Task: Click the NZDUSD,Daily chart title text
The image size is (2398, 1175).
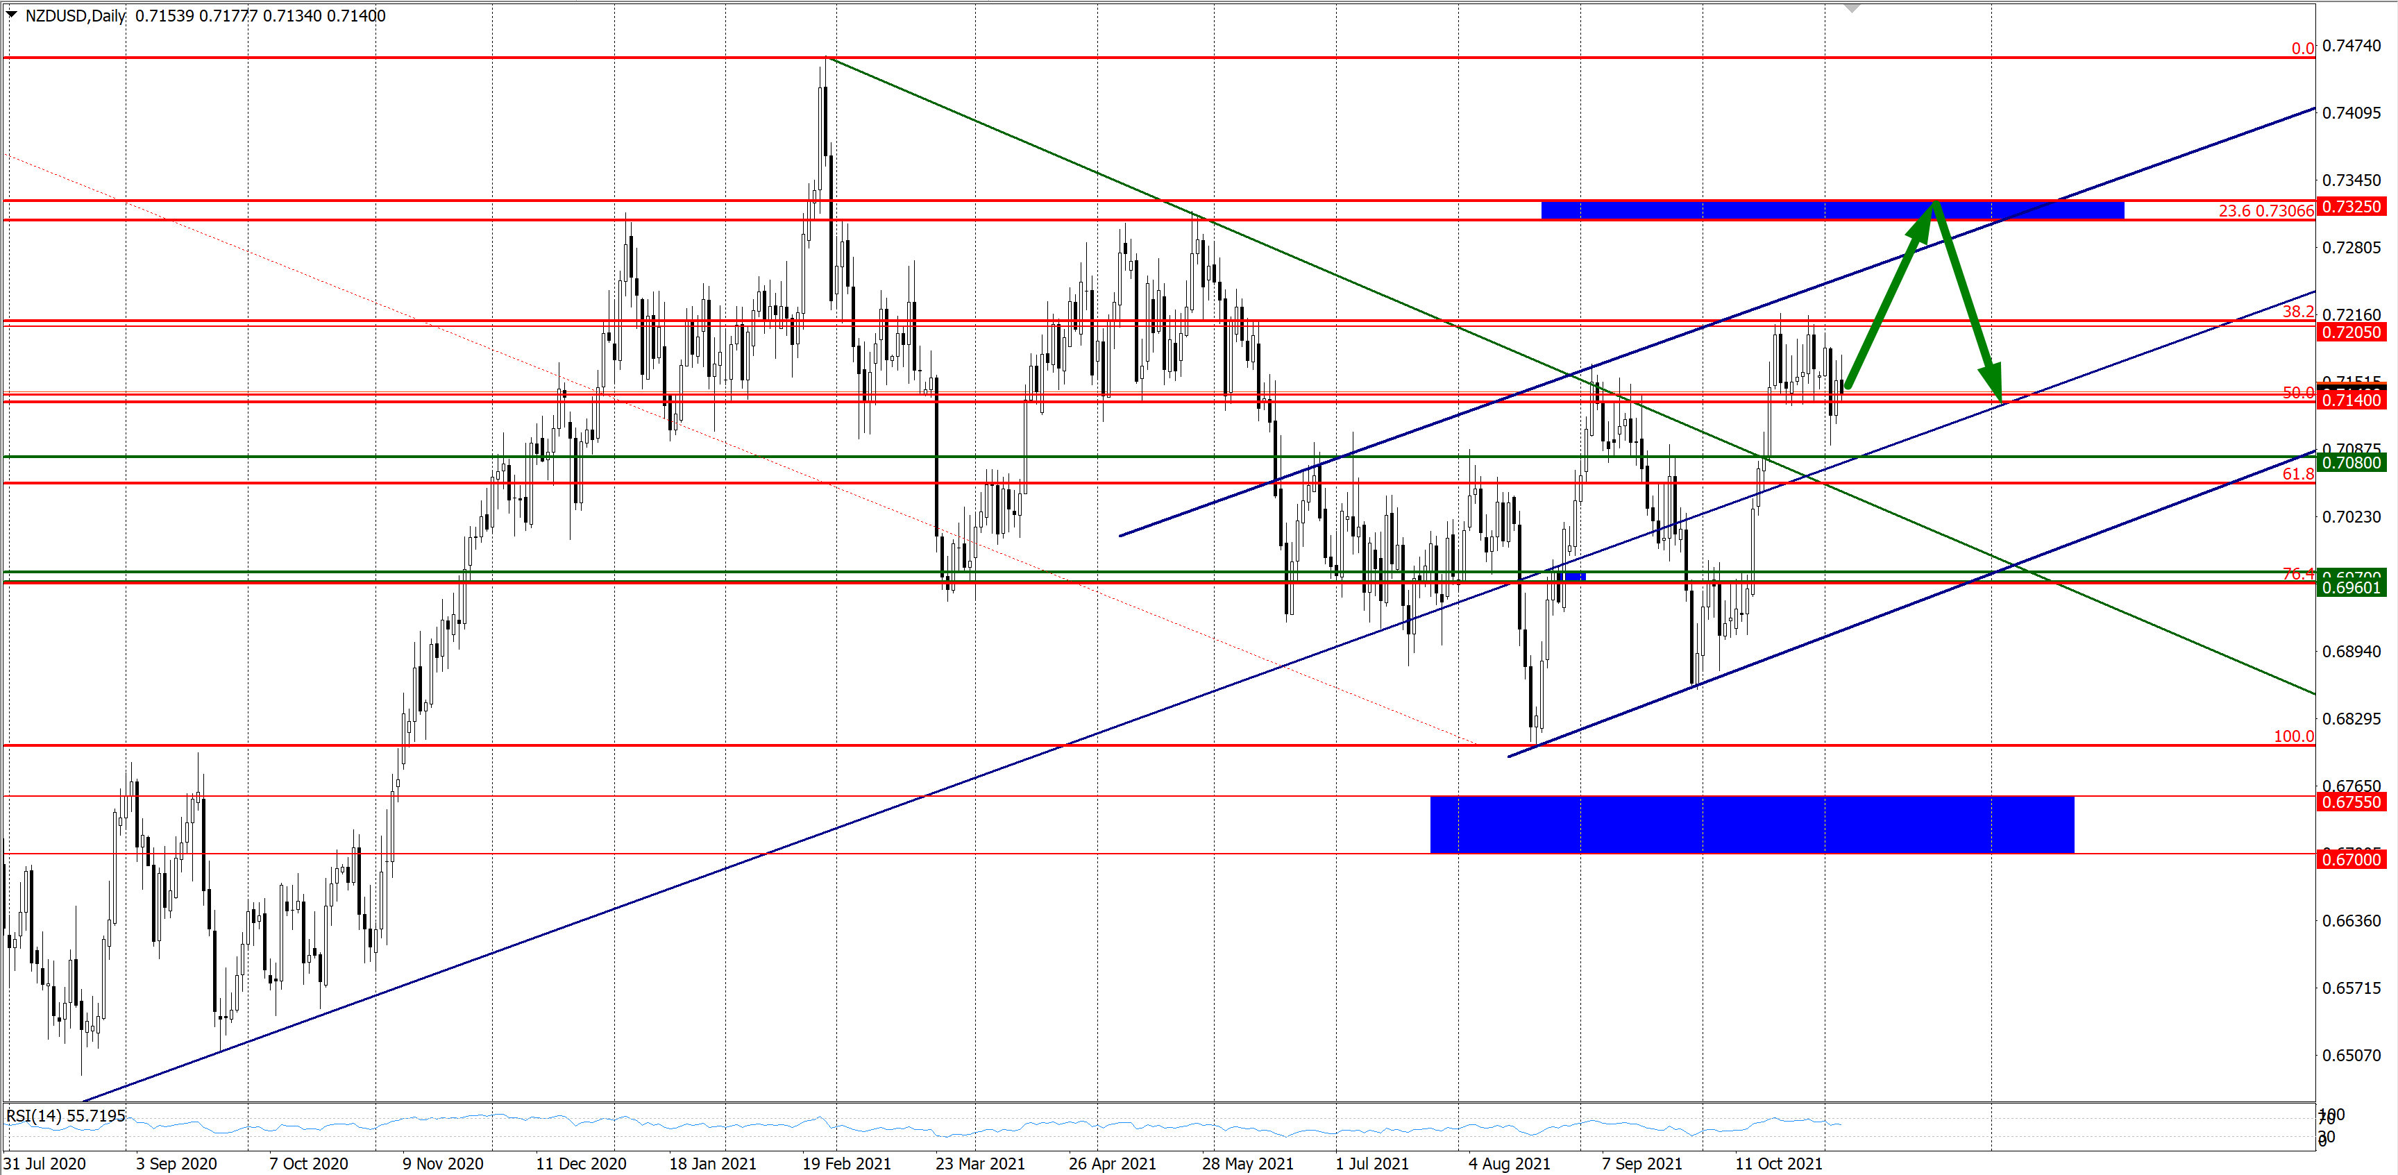Action: click(74, 16)
